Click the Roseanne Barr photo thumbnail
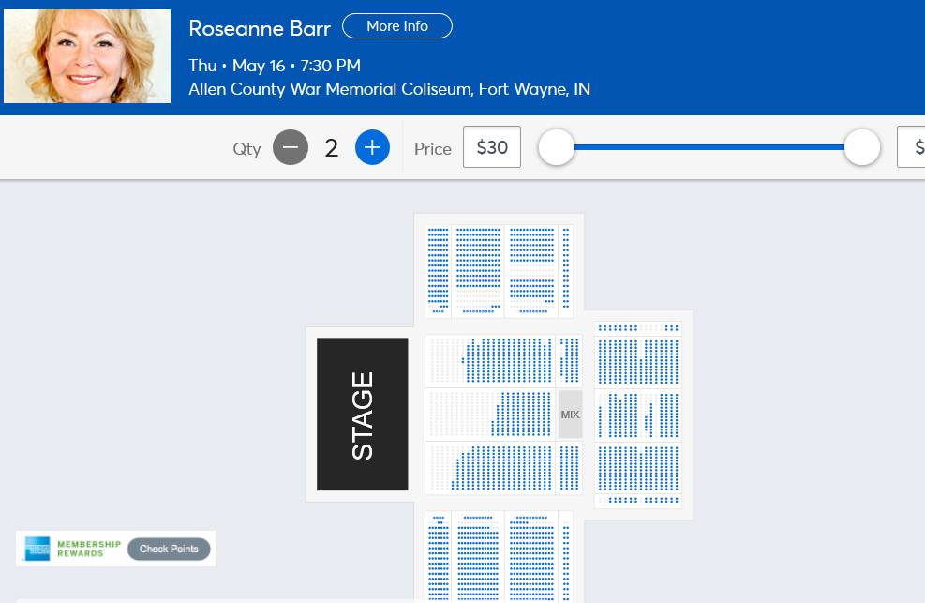Image resolution: width=925 pixels, height=603 pixels. click(87, 56)
